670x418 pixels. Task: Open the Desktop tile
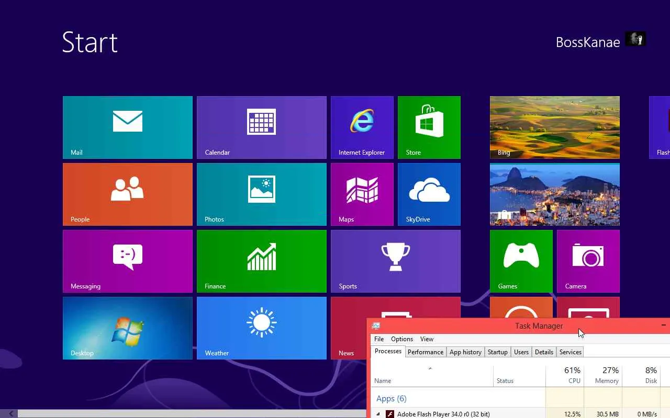pyautogui.click(x=128, y=328)
